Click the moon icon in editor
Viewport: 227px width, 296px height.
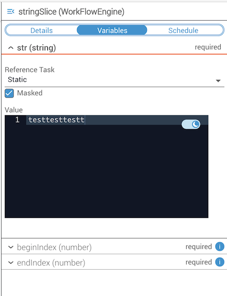196,124
